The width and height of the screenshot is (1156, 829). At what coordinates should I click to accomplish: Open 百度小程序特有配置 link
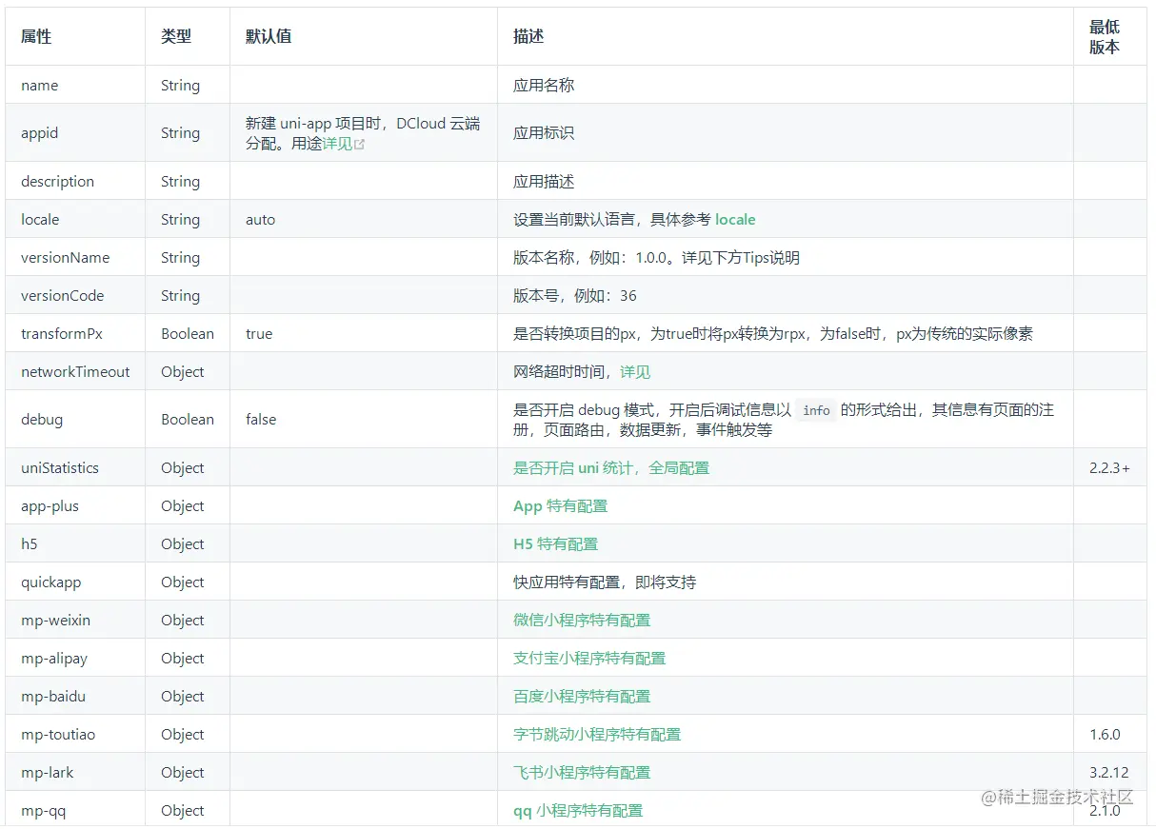coord(582,696)
